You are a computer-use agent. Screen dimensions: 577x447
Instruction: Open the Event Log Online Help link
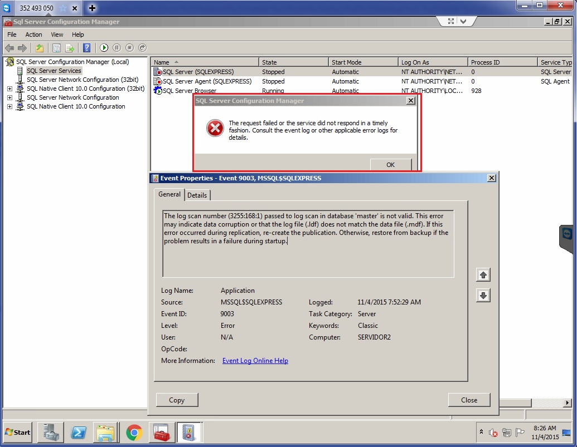255,361
